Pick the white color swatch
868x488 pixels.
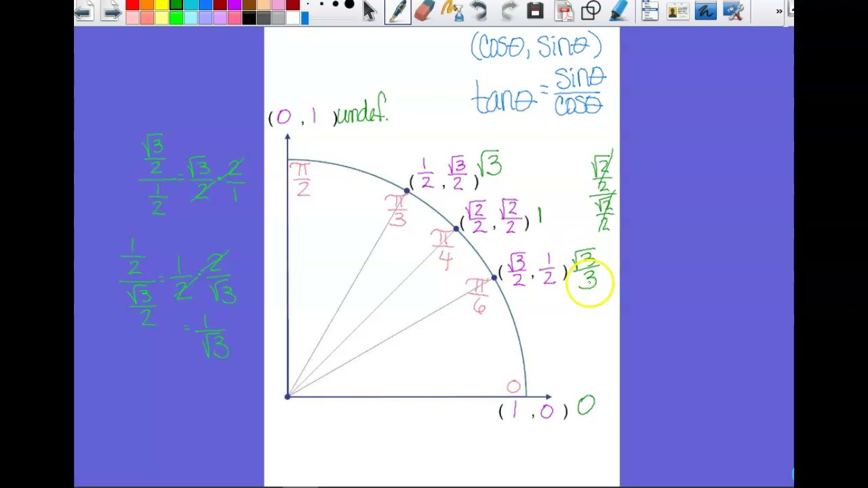tap(294, 18)
